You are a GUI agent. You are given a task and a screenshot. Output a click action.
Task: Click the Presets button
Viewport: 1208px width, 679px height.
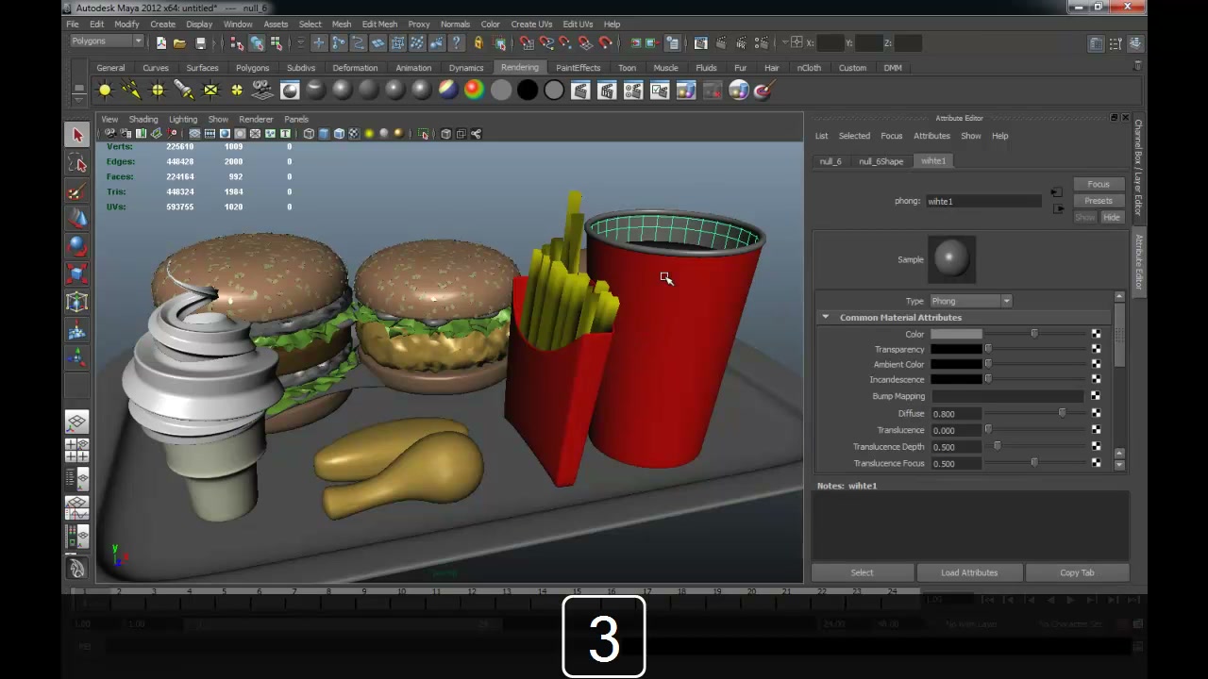pyautogui.click(x=1098, y=201)
